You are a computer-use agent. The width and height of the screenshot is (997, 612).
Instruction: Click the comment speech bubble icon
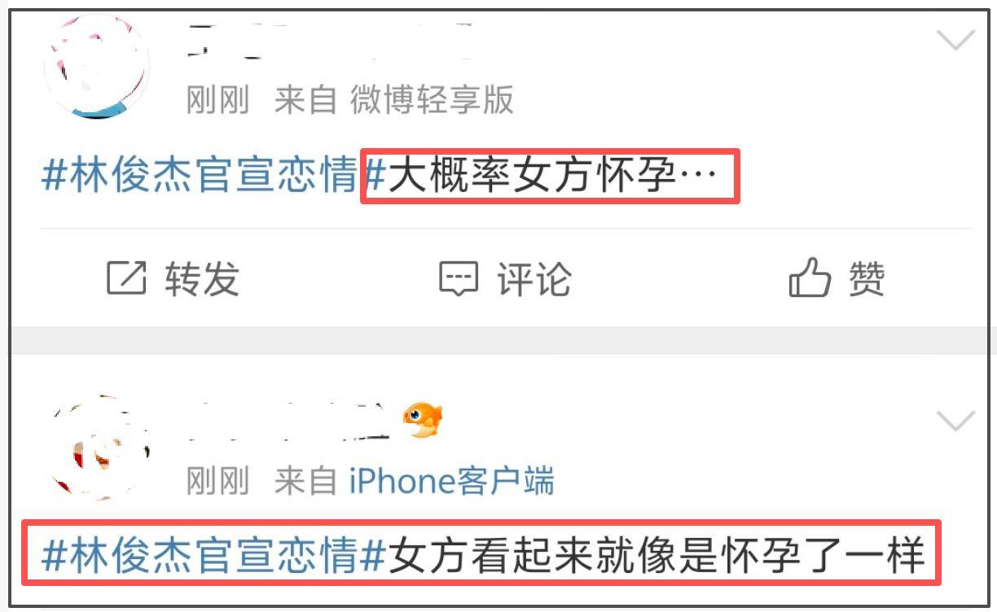(x=459, y=278)
